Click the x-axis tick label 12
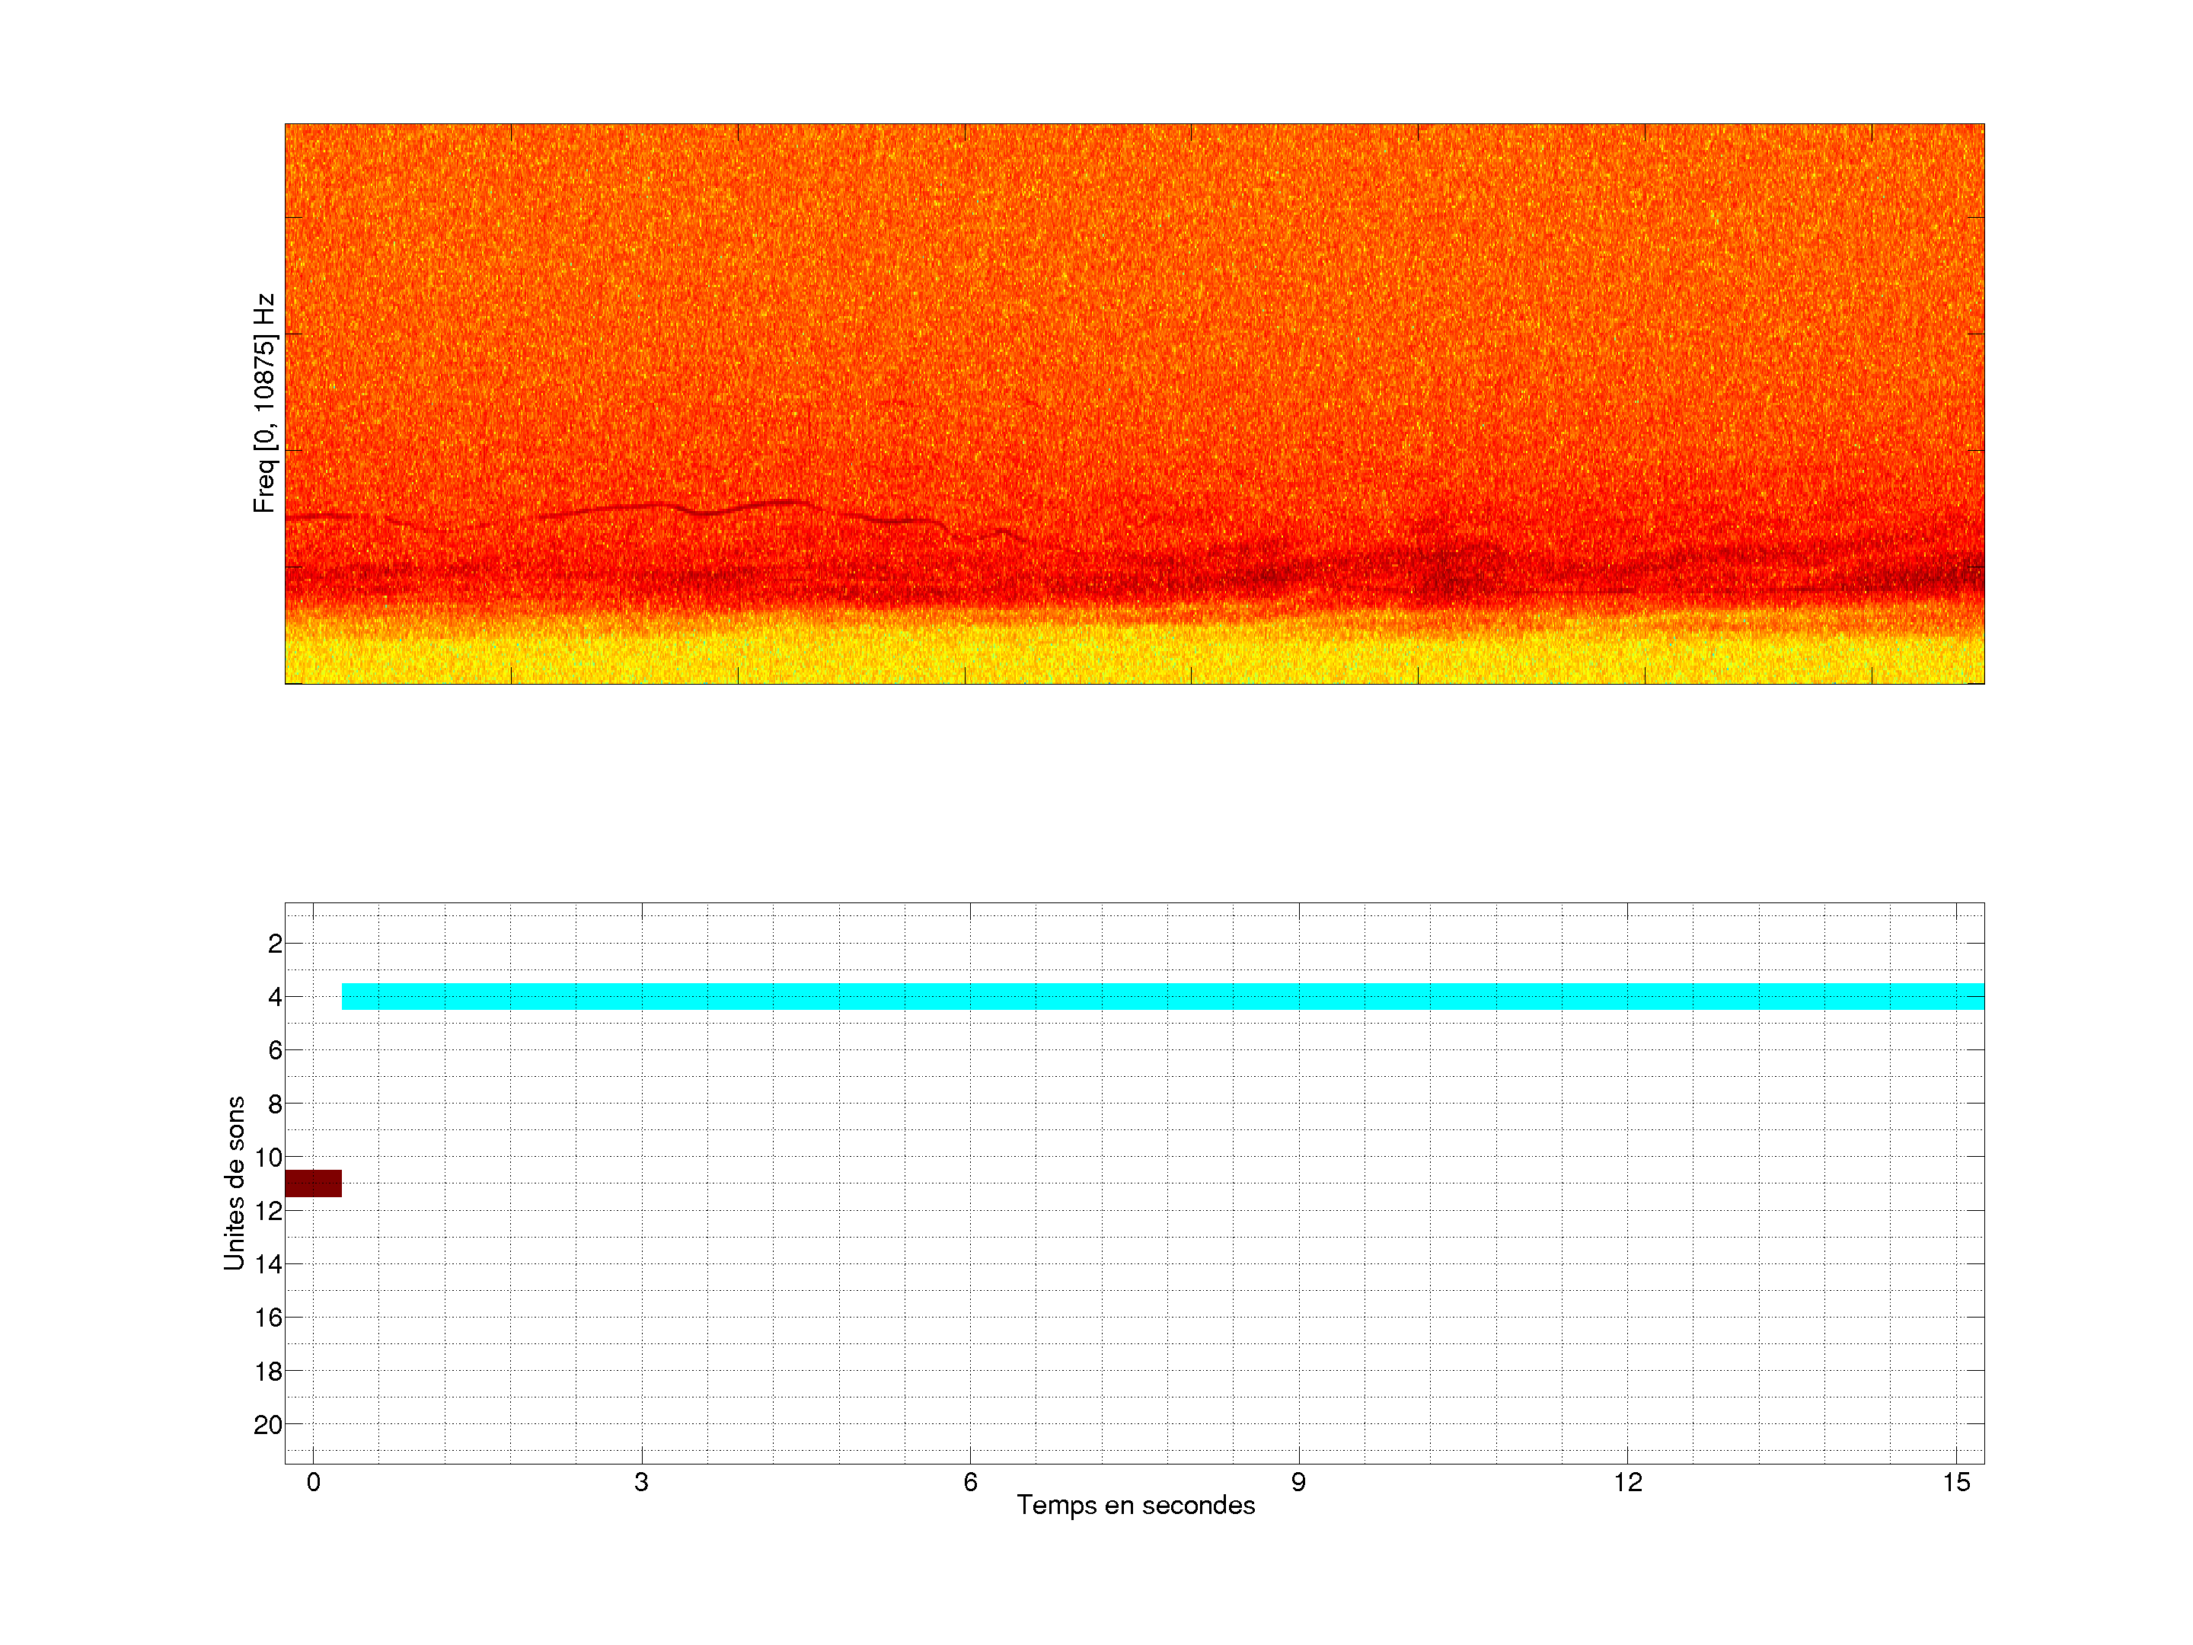Viewport: 2193px width, 1645px height. coord(1627,1482)
